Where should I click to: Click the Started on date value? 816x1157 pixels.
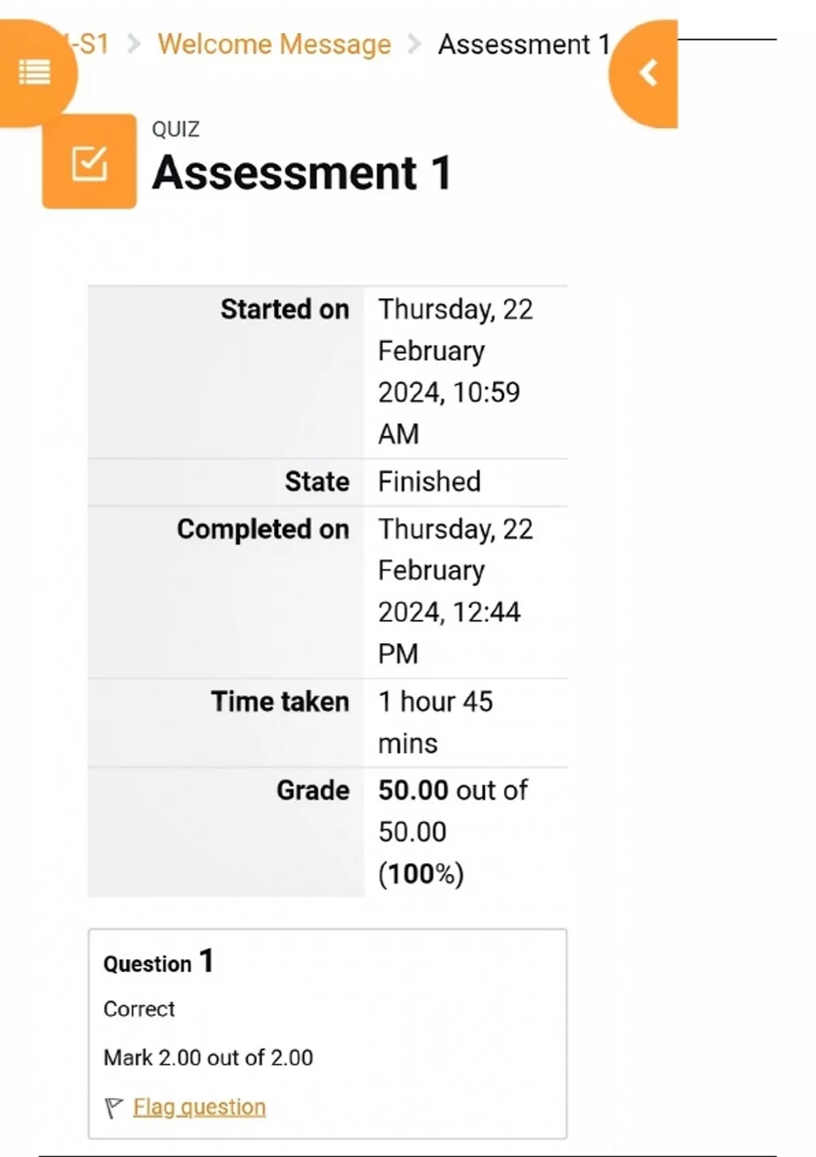(454, 372)
